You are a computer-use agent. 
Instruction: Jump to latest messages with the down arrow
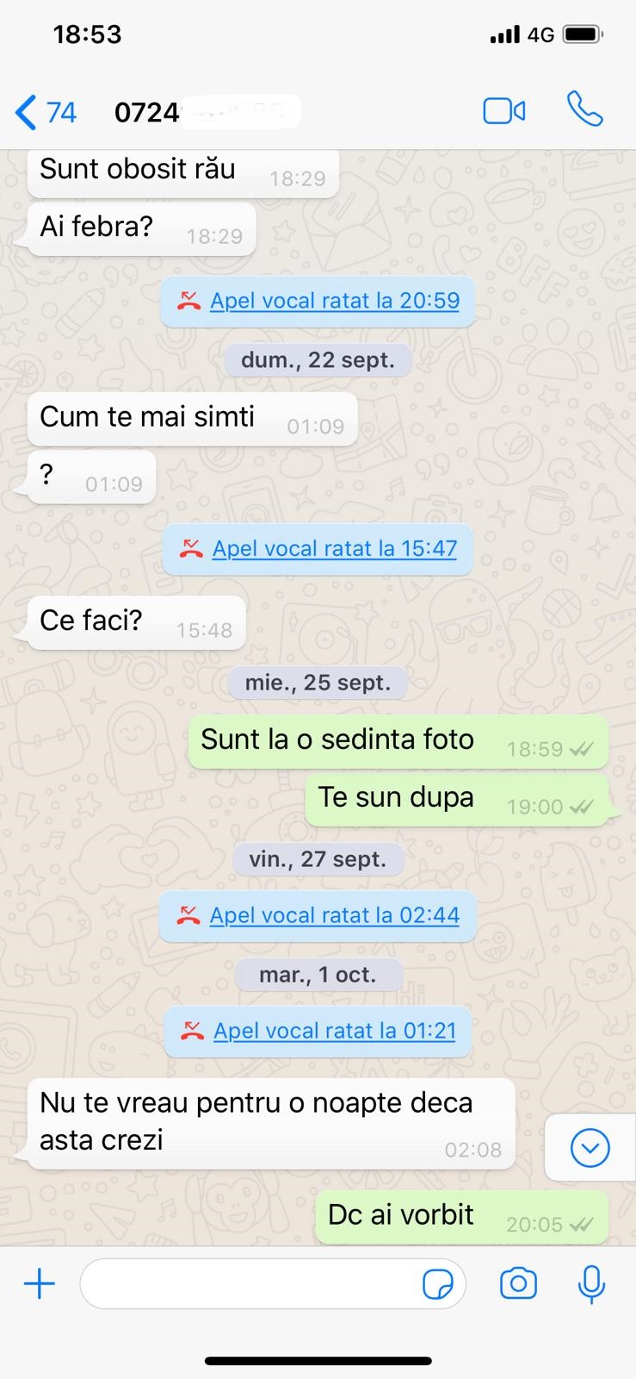[x=590, y=1147]
